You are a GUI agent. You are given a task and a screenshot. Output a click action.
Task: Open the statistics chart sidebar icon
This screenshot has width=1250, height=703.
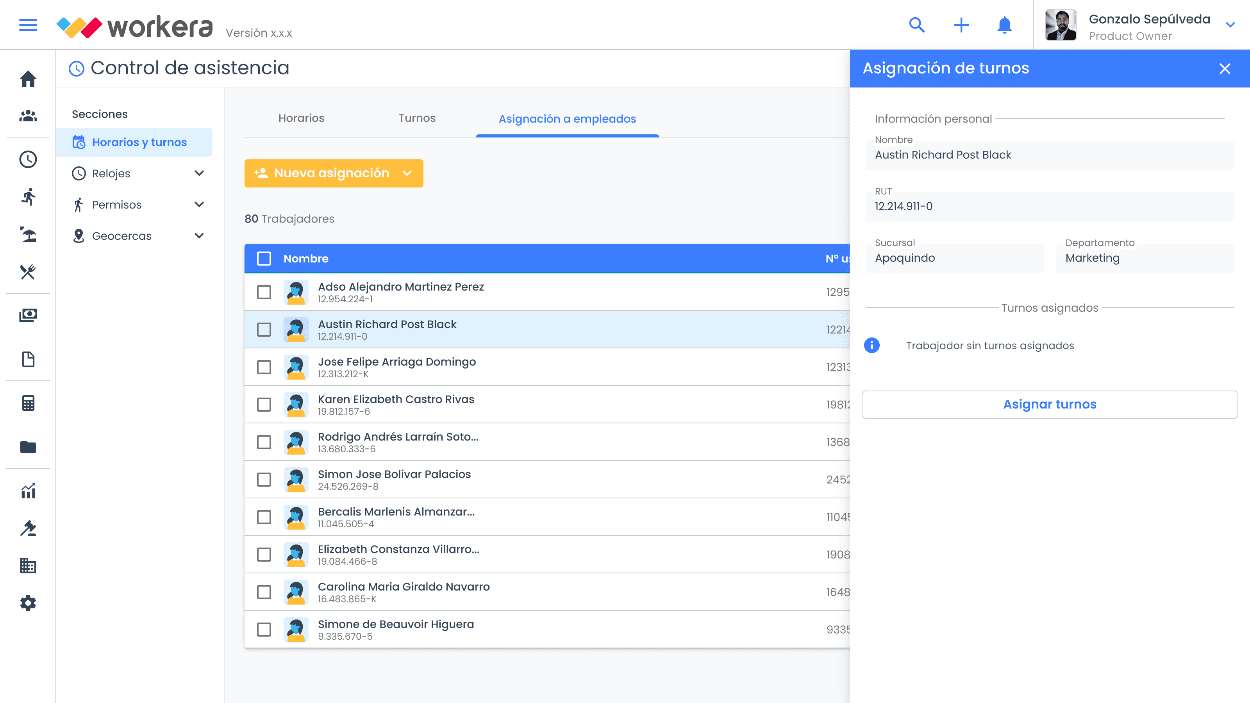[28, 491]
